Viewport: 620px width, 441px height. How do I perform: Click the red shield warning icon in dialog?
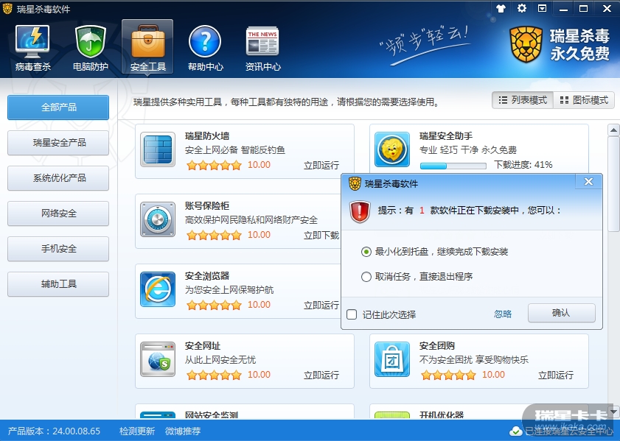pos(360,211)
